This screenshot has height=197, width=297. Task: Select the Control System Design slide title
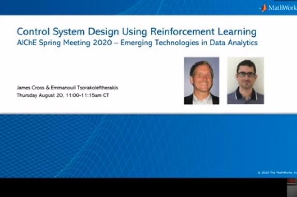point(137,32)
